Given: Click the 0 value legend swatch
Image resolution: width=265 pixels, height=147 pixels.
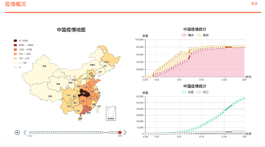Looking at the screenshot, I should pyautogui.click(x=15, y=67).
